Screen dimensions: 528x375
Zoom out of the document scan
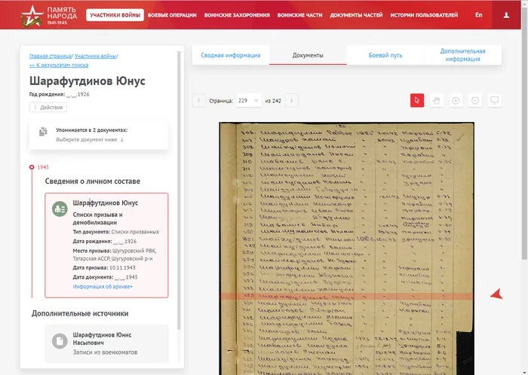475,100
